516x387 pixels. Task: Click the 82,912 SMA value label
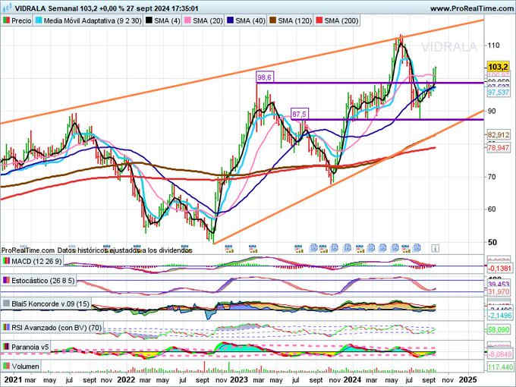click(498, 135)
